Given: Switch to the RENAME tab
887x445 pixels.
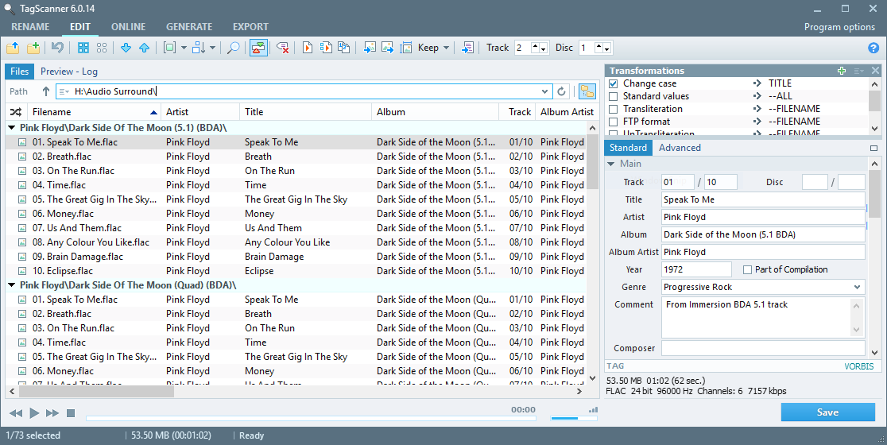Looking at the screenshot, I should (x=30, y=26).
